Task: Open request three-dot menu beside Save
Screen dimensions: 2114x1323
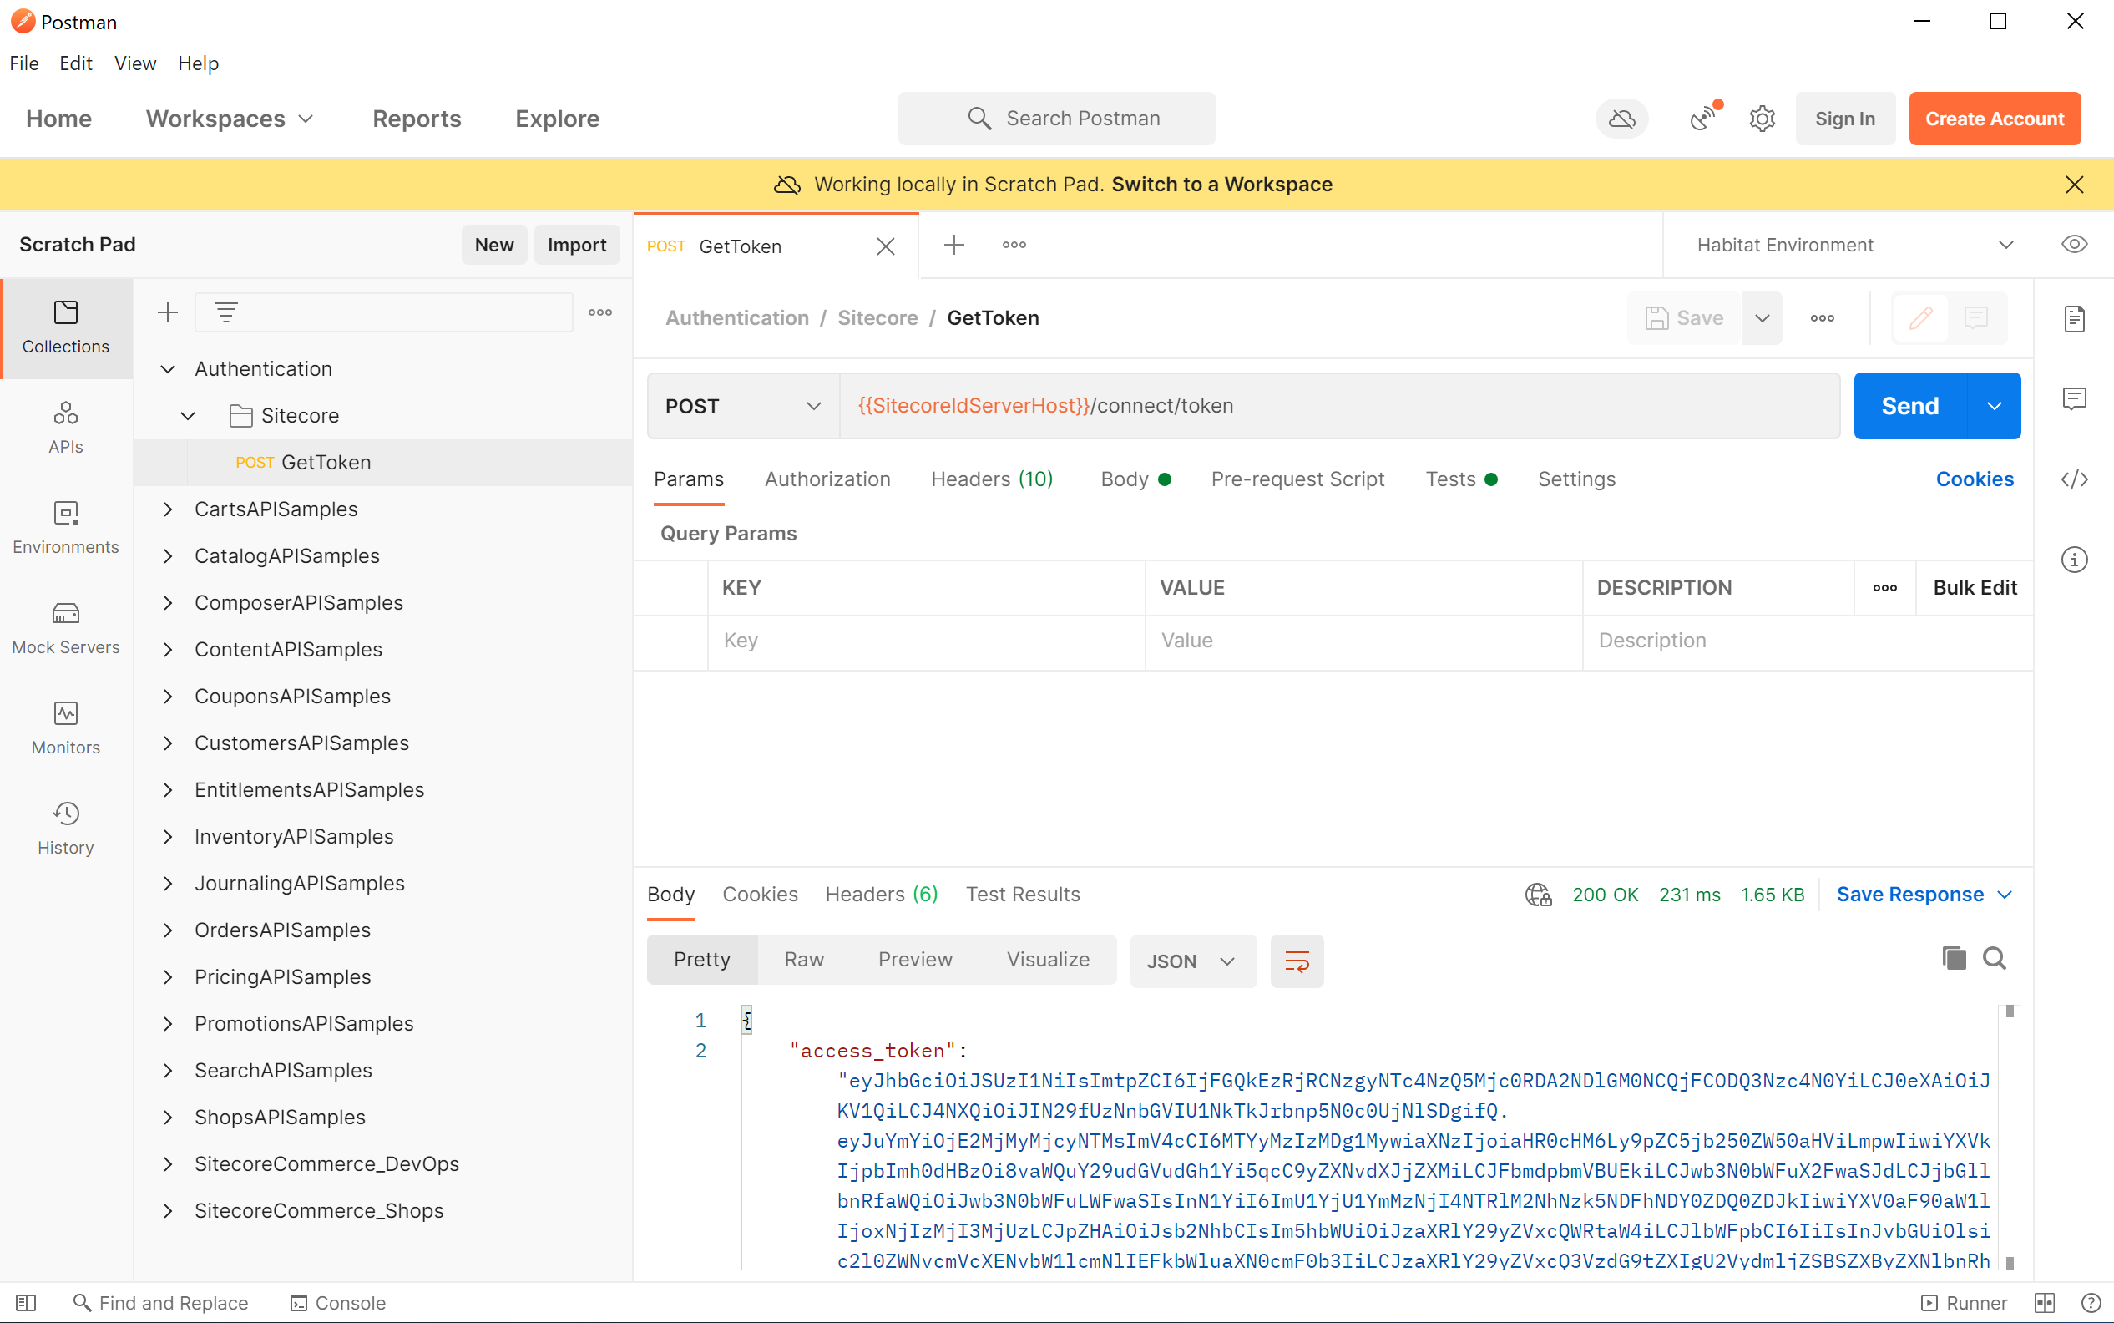Action: [x=1822, y=317]
